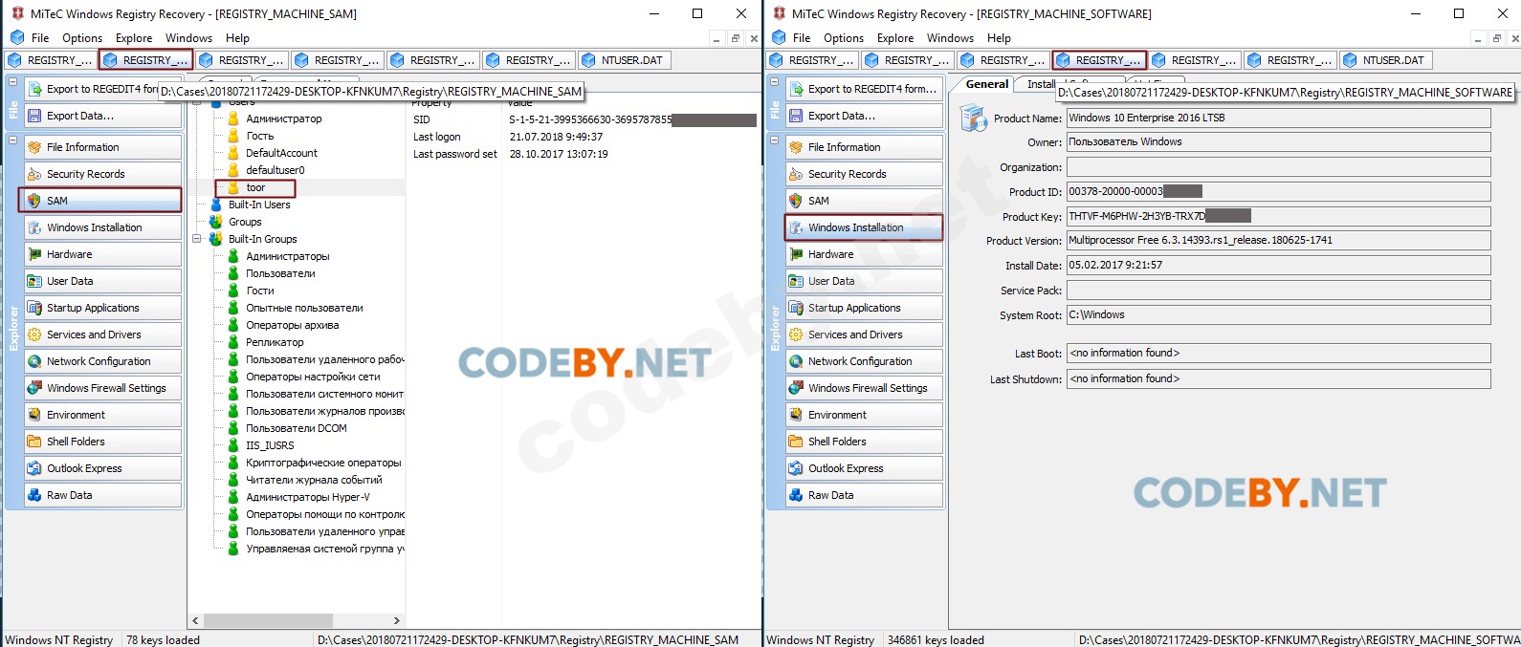
Task: Open Shell Folders in the SOFTWARE window
Action: click(862, 442)
